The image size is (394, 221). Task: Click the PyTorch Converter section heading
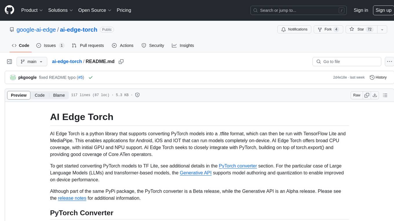(x=82, y=213)
